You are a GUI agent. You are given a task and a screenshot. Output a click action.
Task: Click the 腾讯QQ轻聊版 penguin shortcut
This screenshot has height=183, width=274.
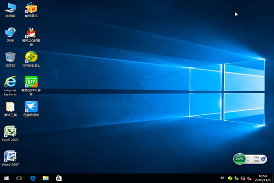[x=31, y=37]
